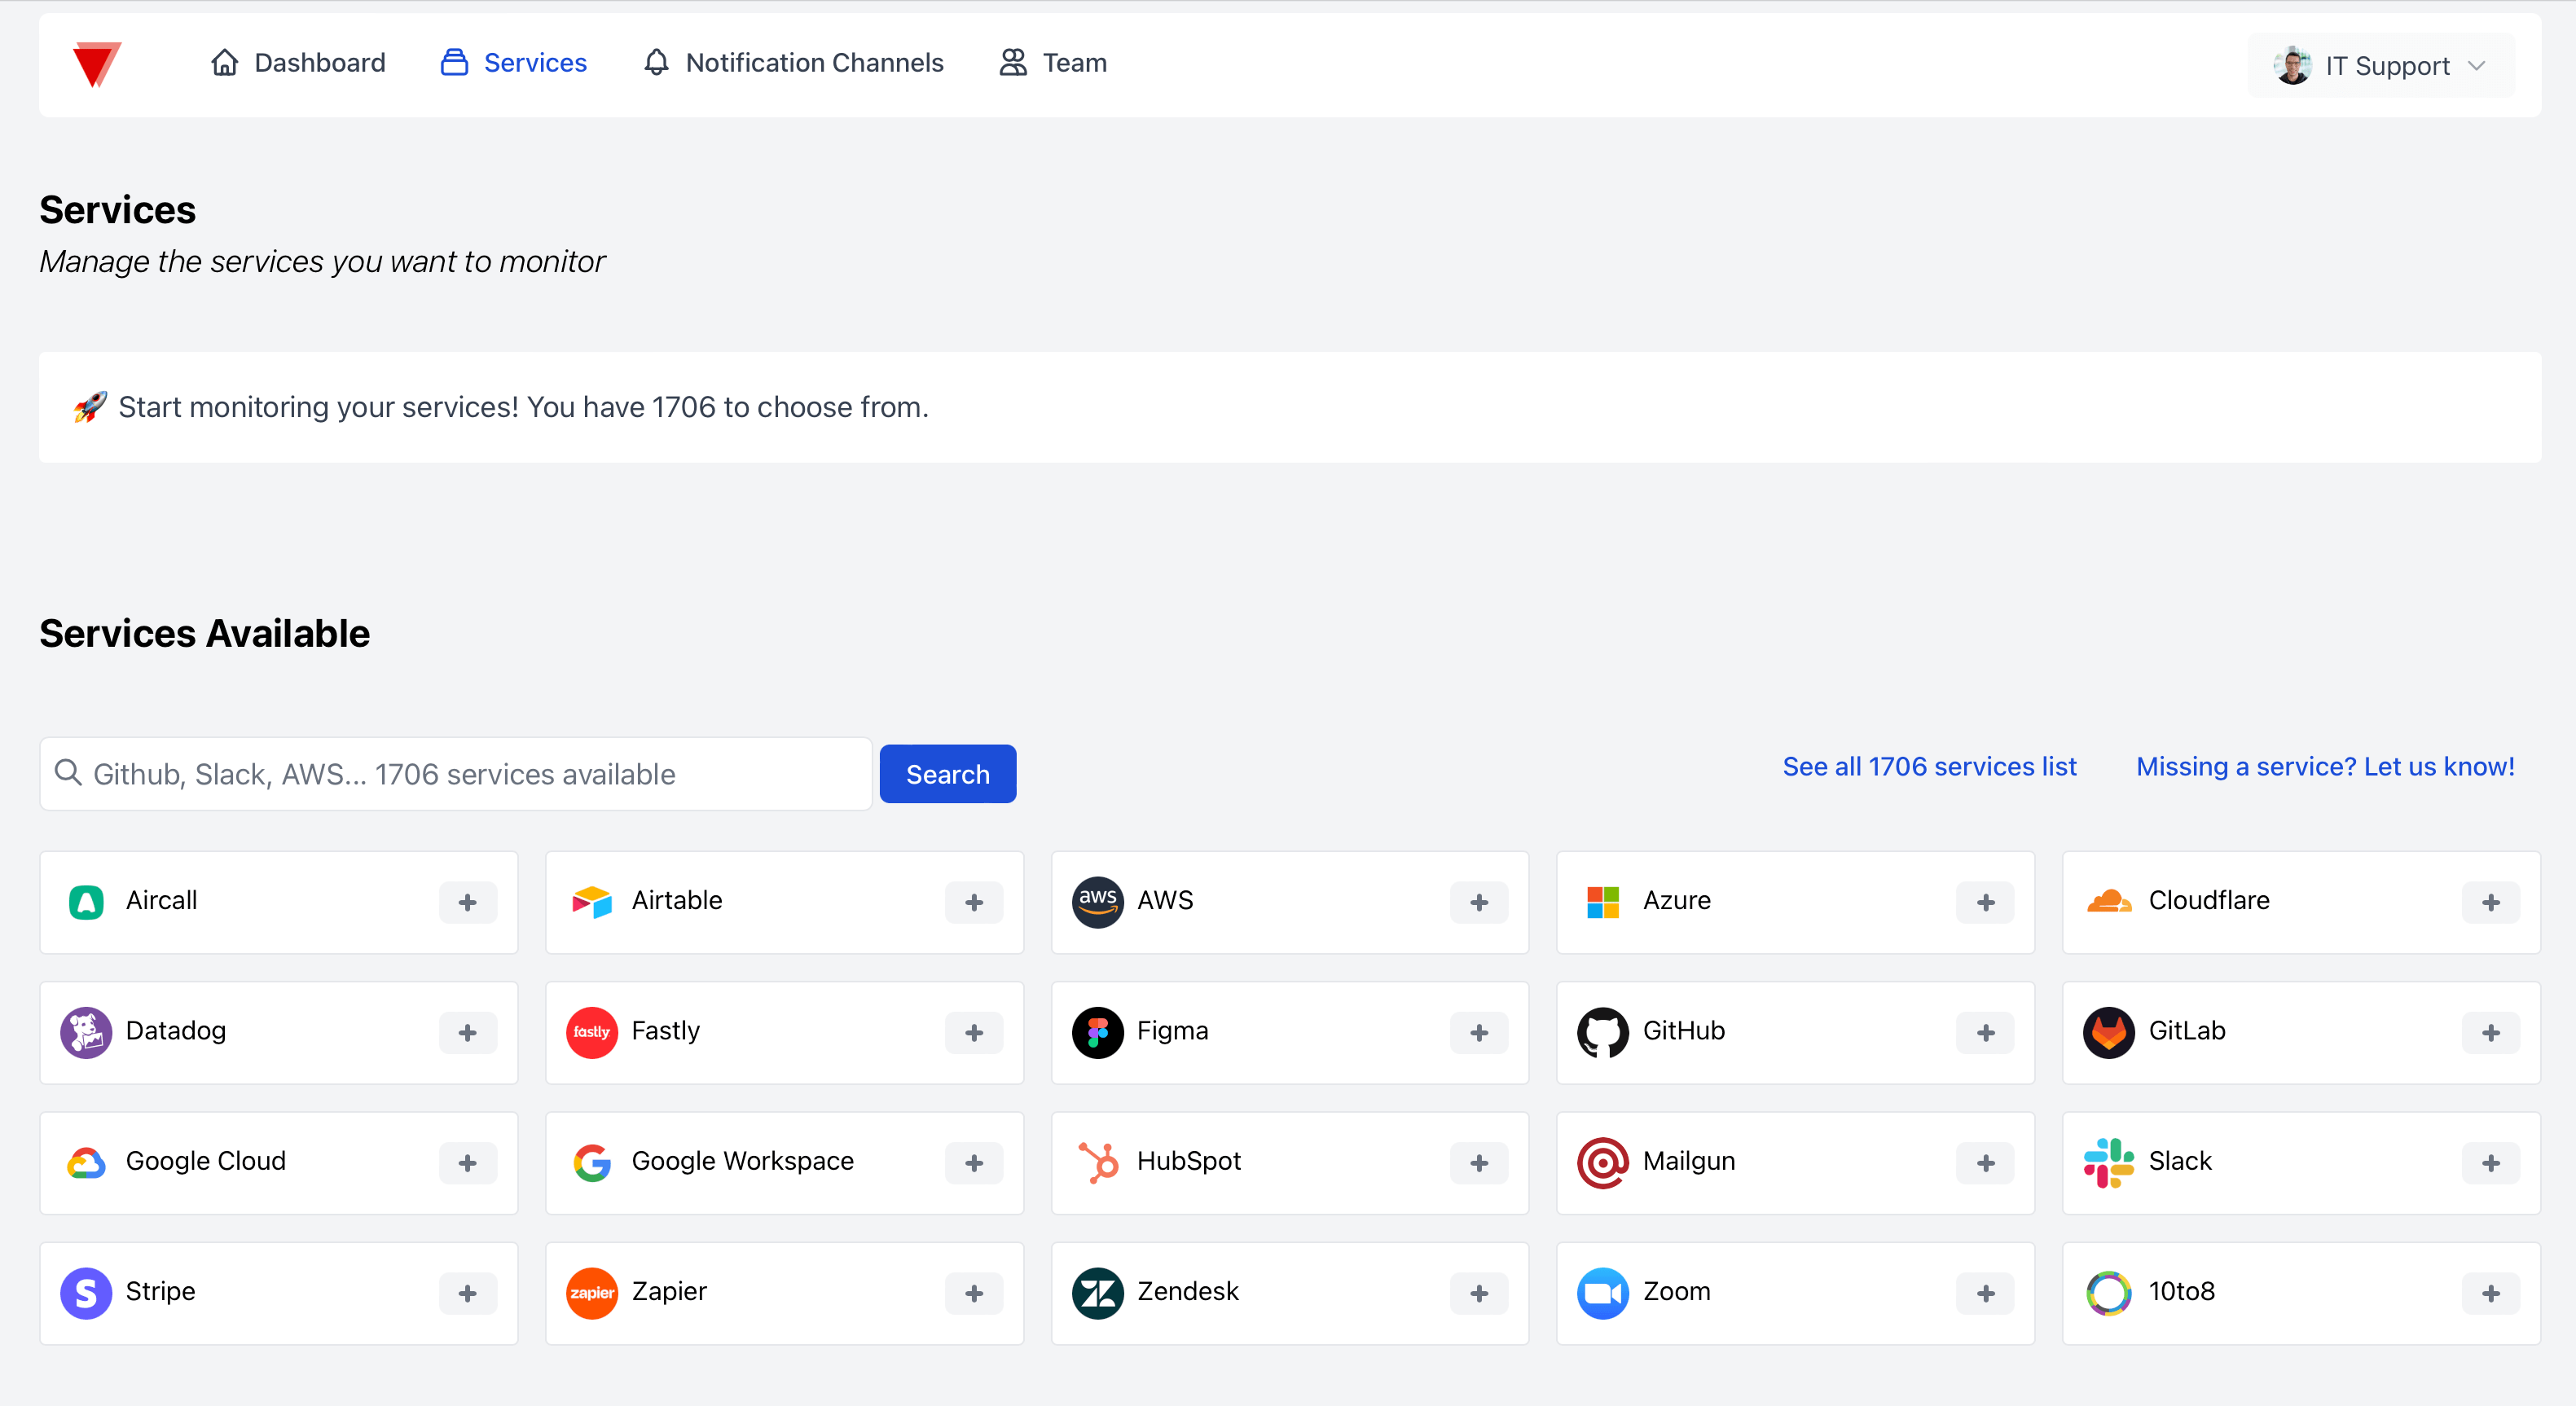Add Zendesk with its plus button

click(x=1479, y=1294)
